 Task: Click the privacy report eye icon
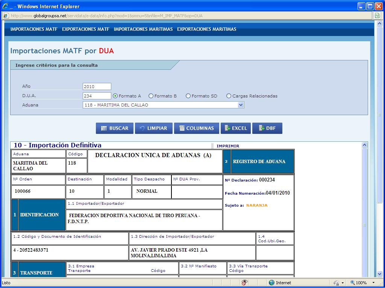(244, 283)
